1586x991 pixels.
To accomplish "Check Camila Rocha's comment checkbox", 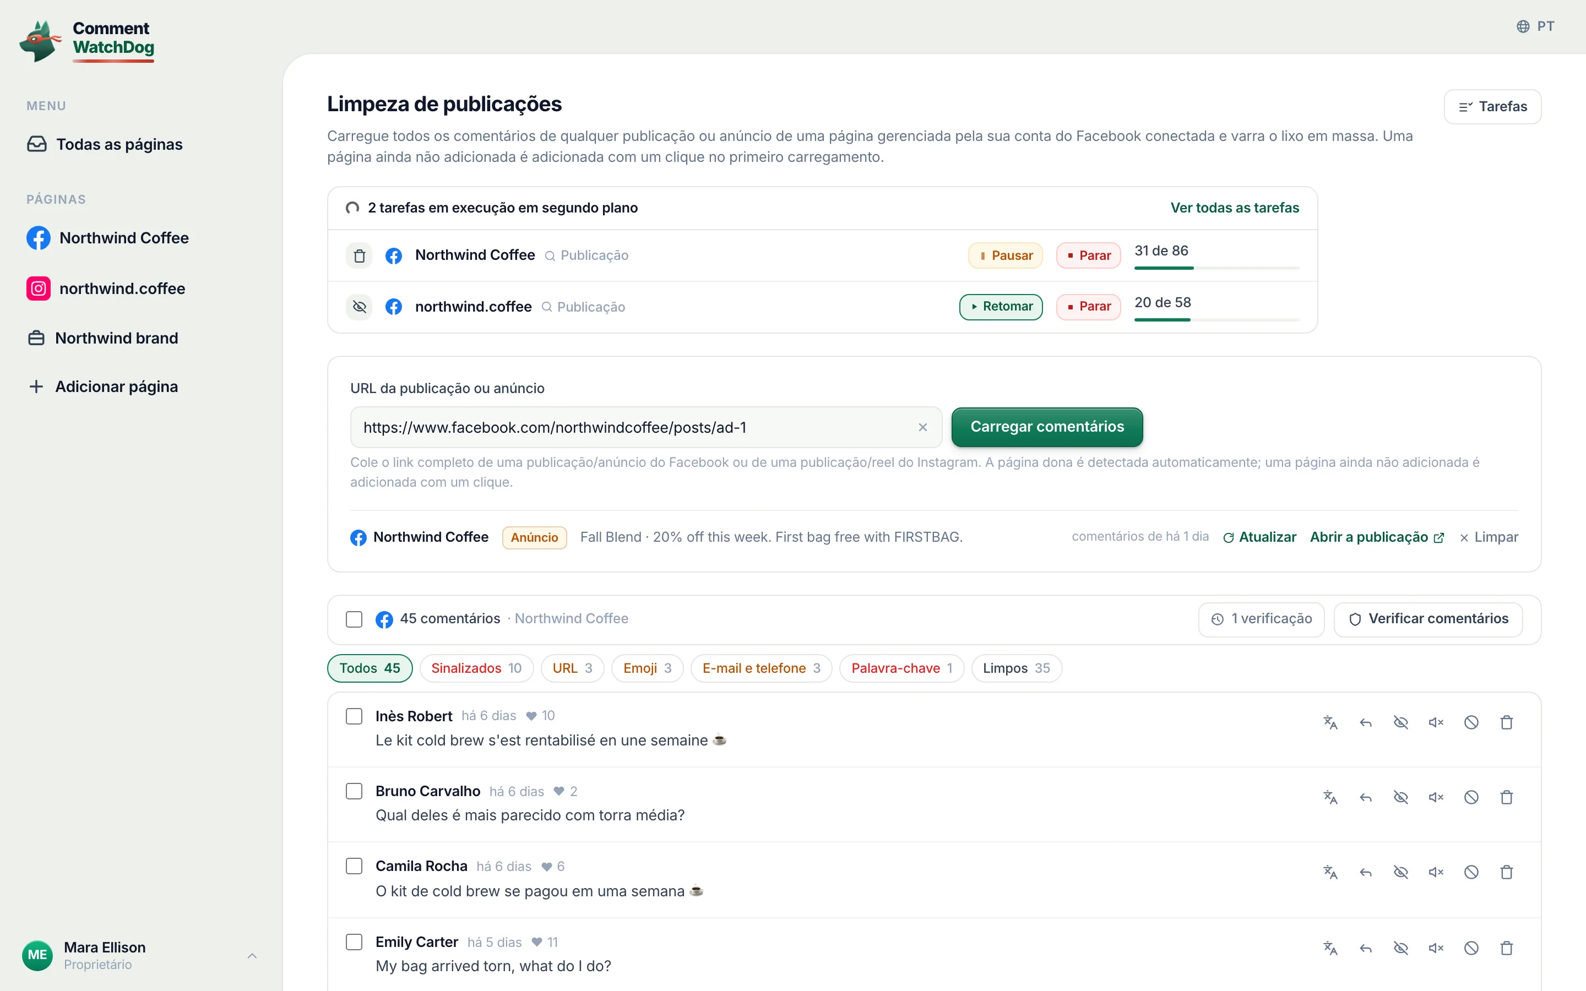I will 354,866.
